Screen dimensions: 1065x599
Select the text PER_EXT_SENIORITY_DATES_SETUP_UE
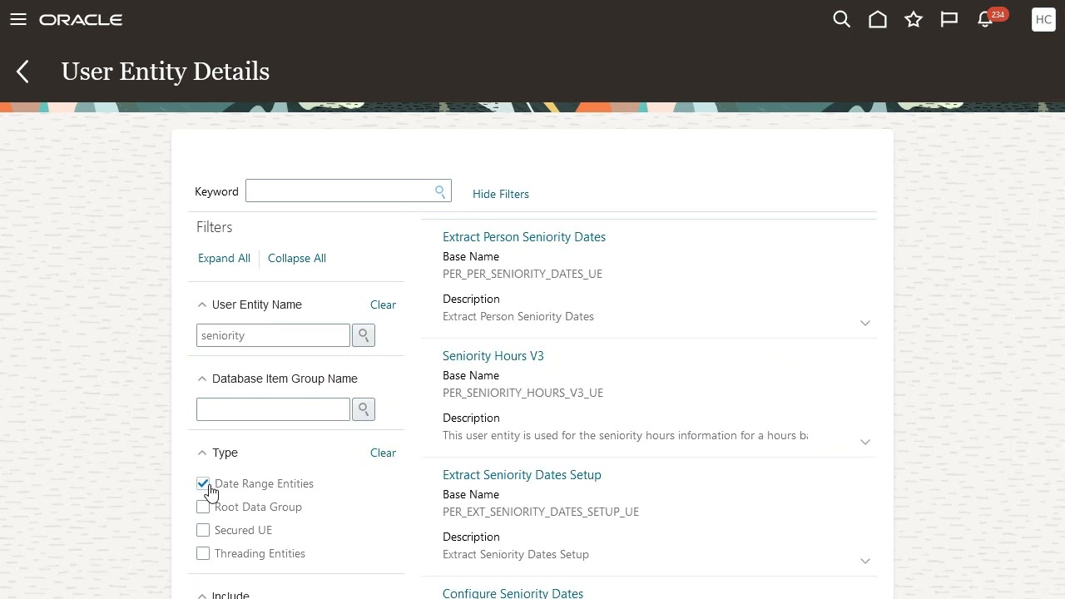tap(541, 512)
